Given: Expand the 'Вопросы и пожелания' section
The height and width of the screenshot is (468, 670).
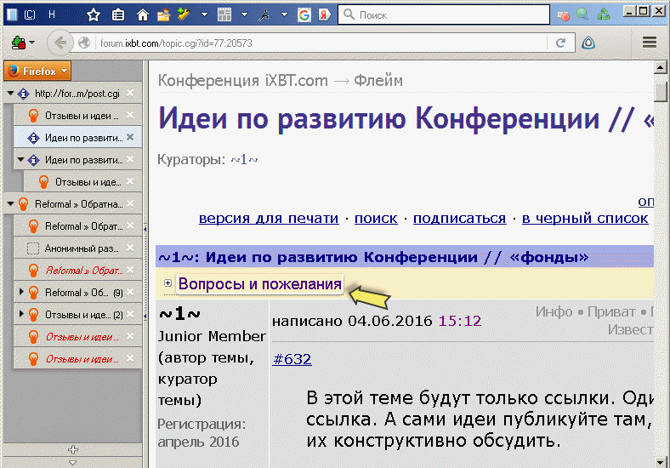Looking at the screenshot, I should (168, 284).
